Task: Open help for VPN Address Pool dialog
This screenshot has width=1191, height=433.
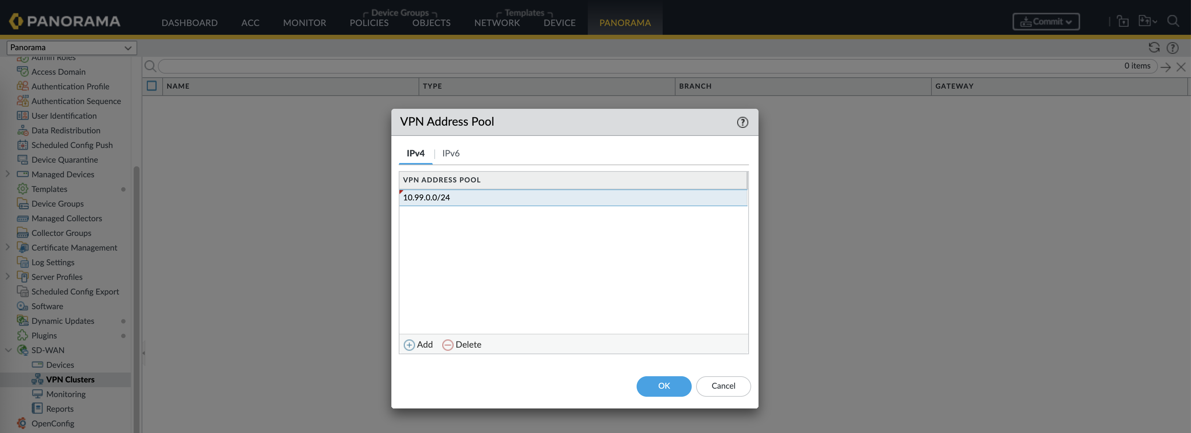Action: pyautogui.click(x=742, y=122)
